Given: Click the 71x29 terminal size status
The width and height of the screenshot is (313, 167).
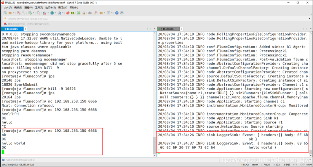Looking at the screenshot, I should 265,165.
